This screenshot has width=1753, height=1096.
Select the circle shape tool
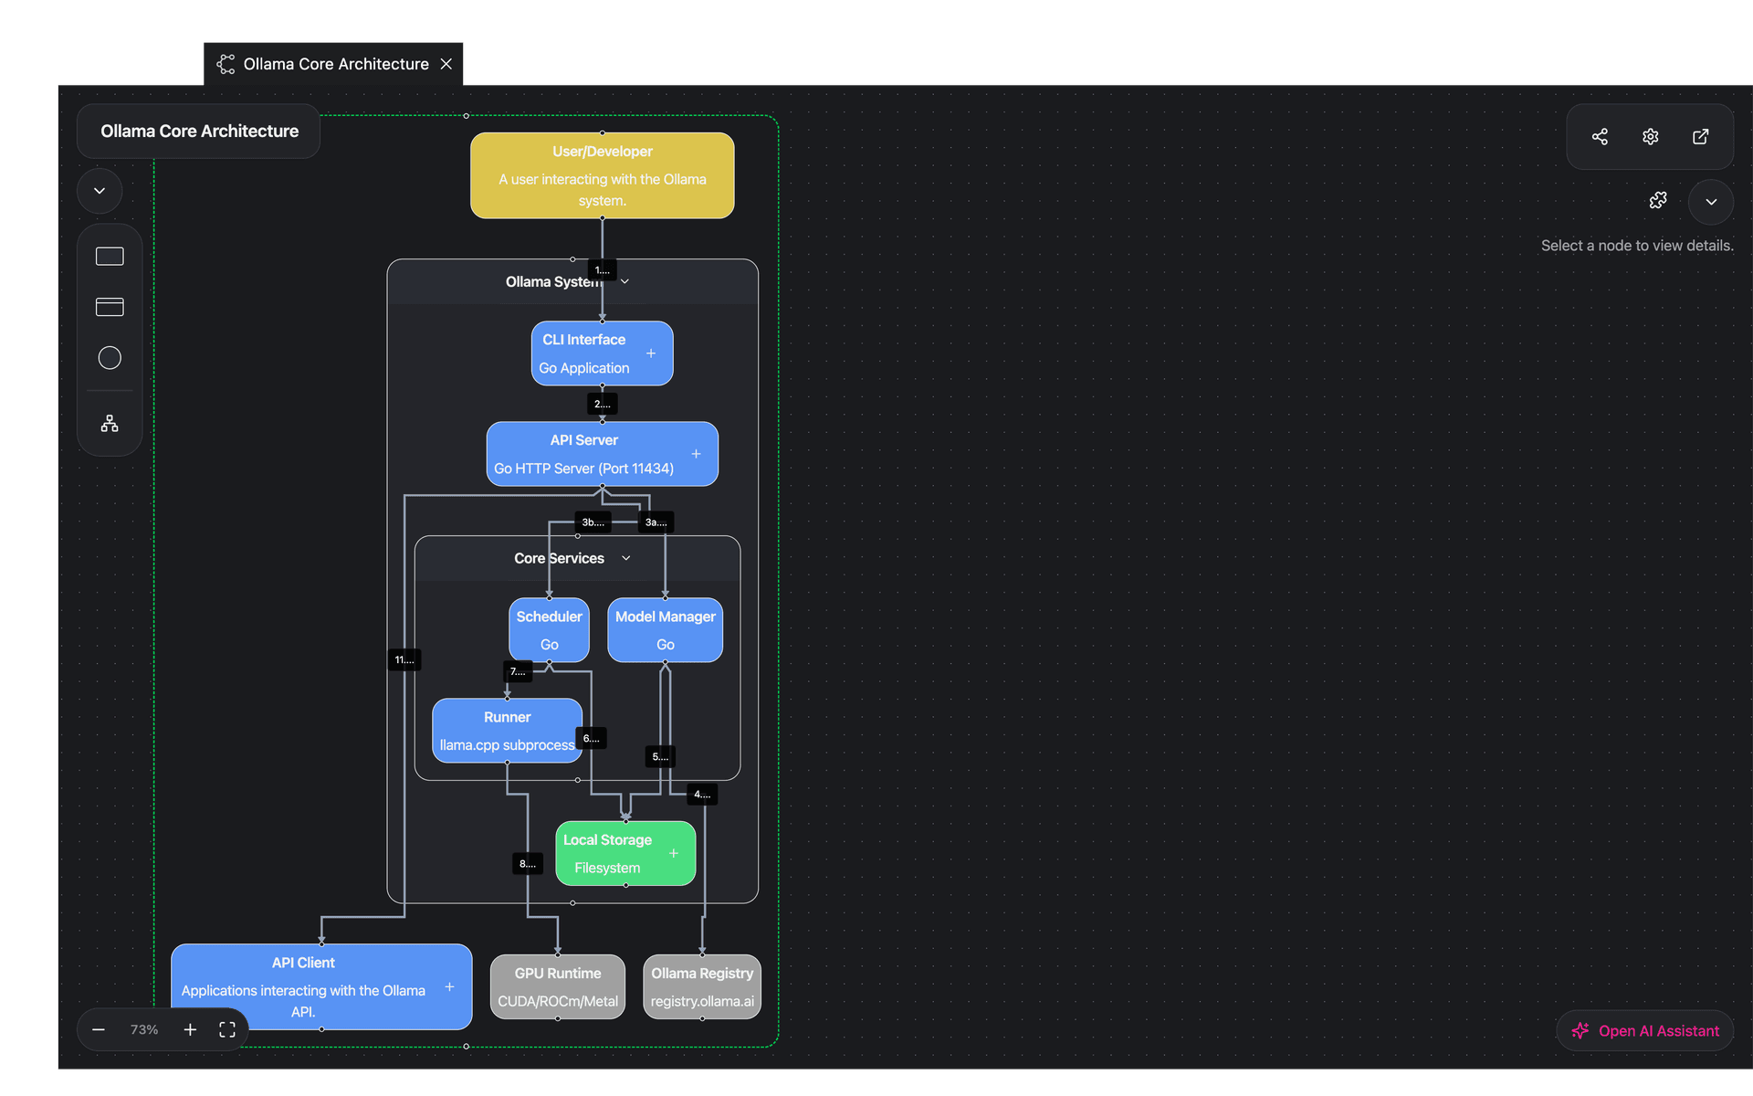[x=109, y=357]
